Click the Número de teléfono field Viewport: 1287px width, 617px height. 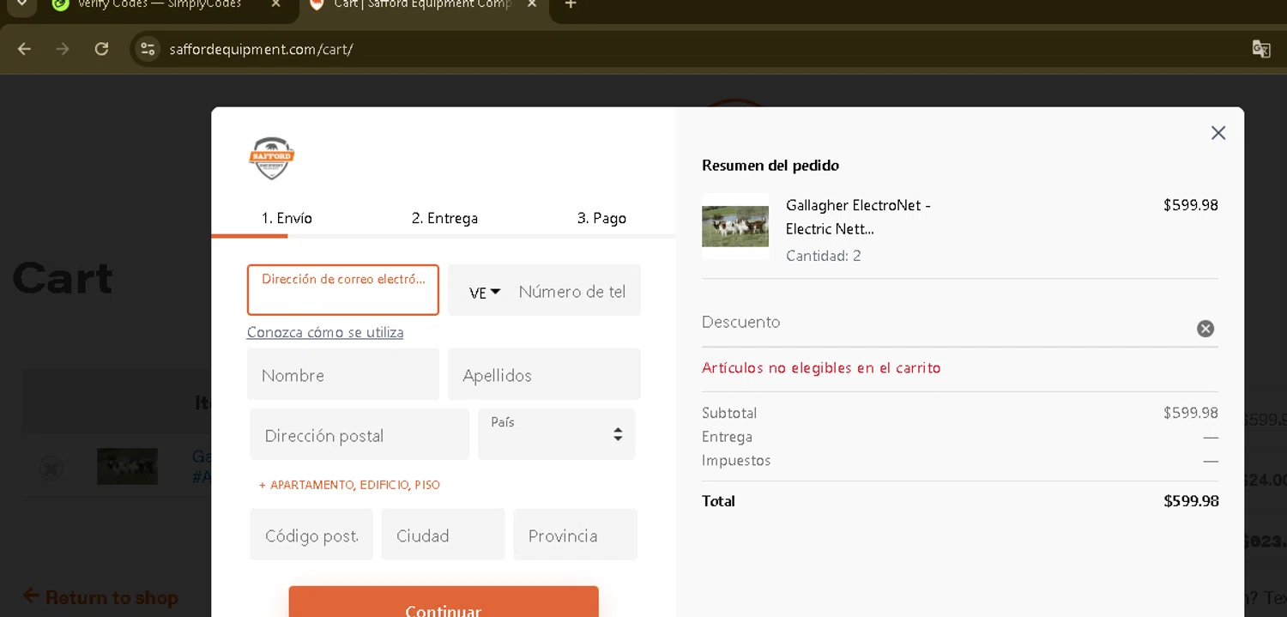(572, 292)
